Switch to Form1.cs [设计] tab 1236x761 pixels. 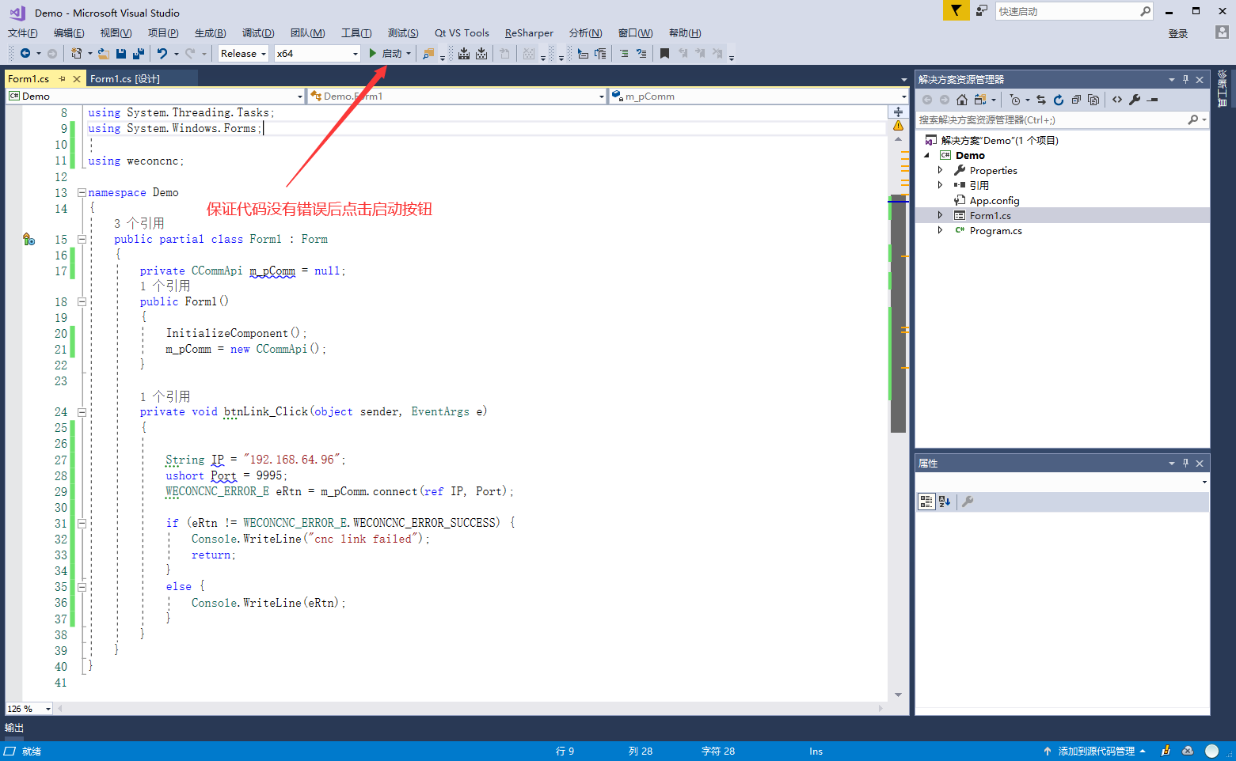pyautogui.click(x=125, y=78)
